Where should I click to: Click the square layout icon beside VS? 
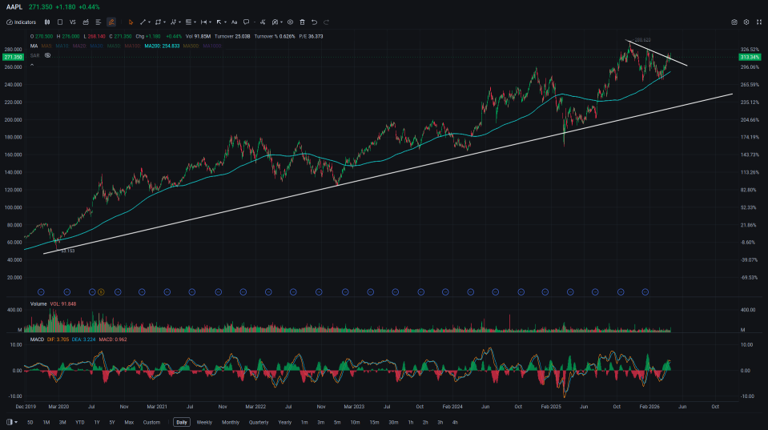60,22
